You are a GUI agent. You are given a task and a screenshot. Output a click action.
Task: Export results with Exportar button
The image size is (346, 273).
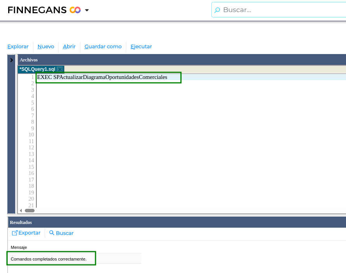click(26, 233)
